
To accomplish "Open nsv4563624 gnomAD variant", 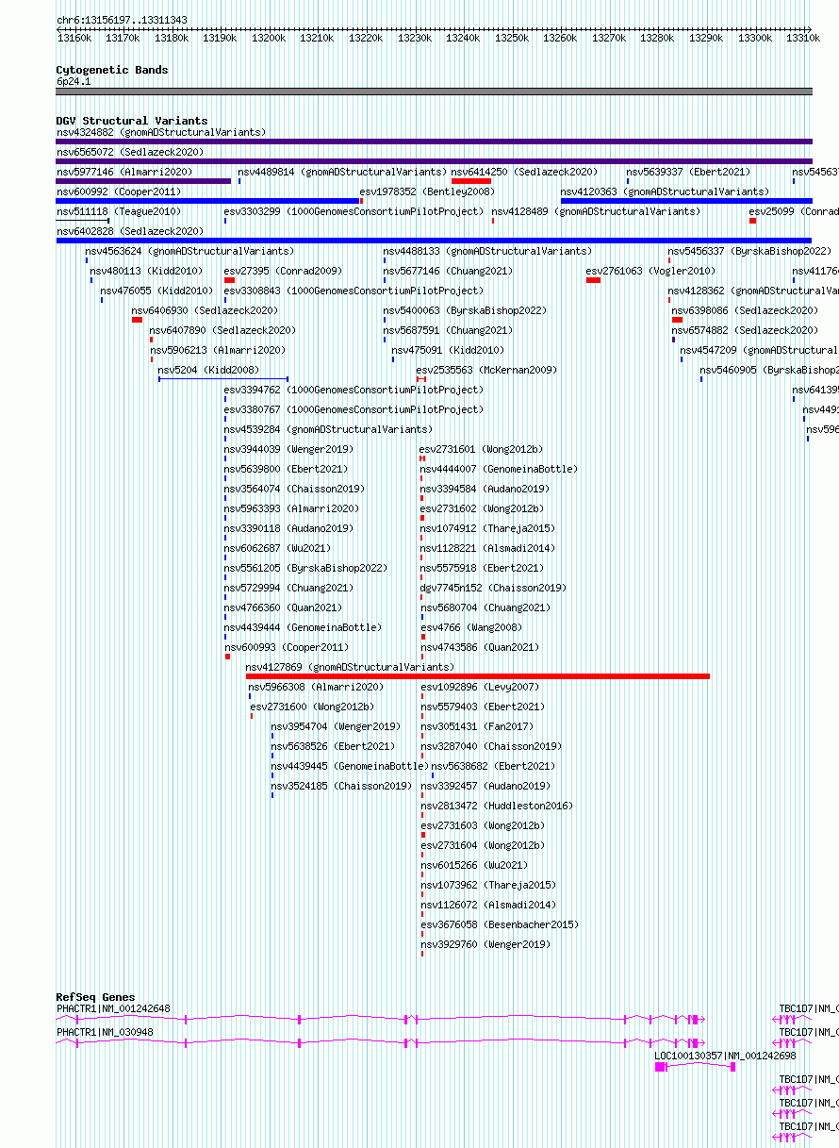I will 190,251.
